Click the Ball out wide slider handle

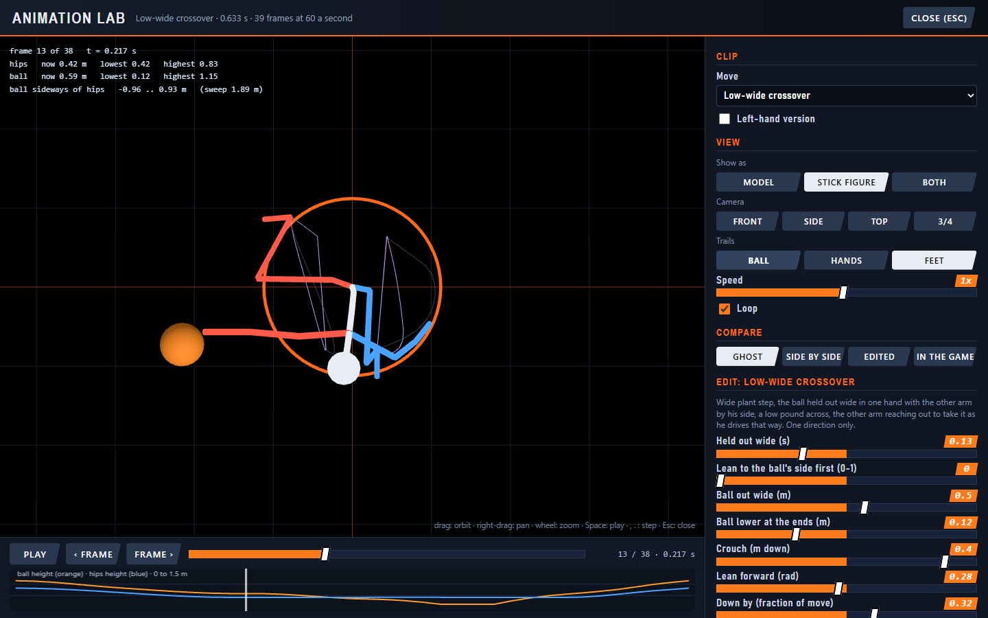click(x=864, y=507)
